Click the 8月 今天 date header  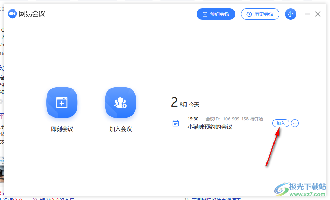pyautogui.click(x=190, y=105)
